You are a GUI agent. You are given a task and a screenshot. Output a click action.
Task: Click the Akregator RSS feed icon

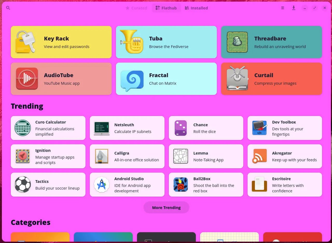[259, 156]
